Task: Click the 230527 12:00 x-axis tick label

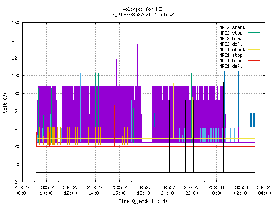Action: (x=70, y=190)
